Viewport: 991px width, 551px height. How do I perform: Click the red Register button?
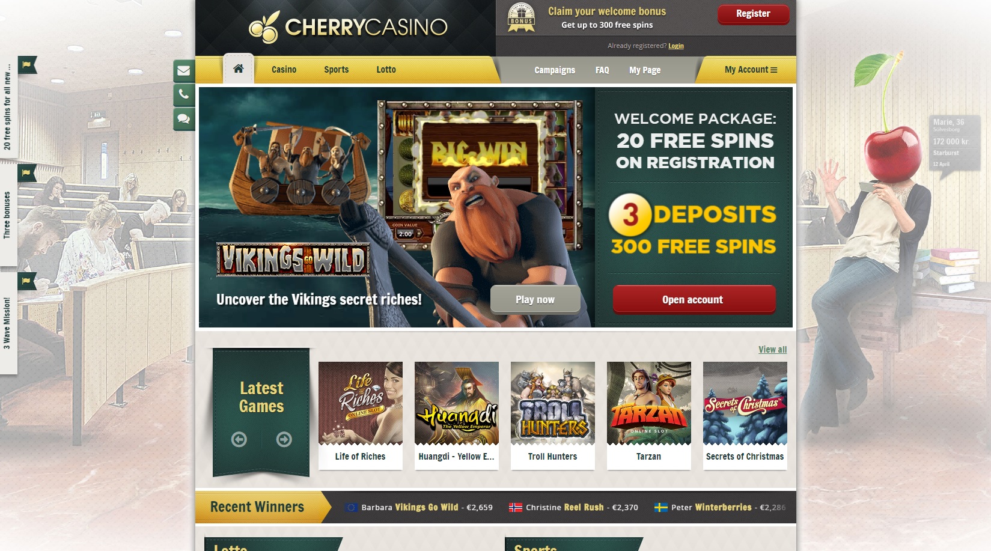[753, 14]
